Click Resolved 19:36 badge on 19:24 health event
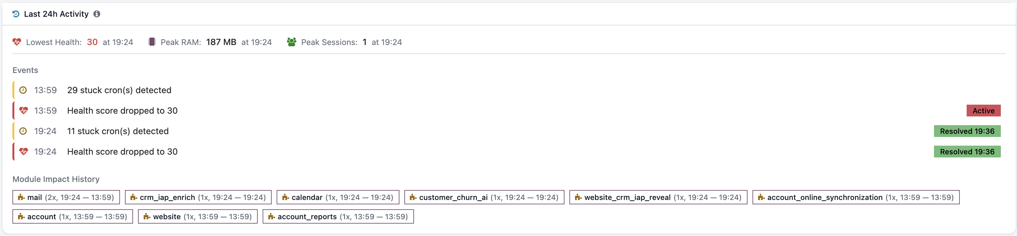Viewport: 1017px width, 236px height. pos(967,152)
